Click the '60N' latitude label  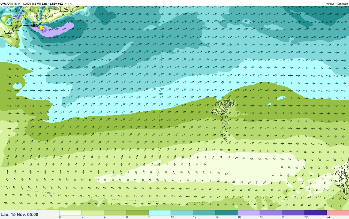tap(49, 193)
